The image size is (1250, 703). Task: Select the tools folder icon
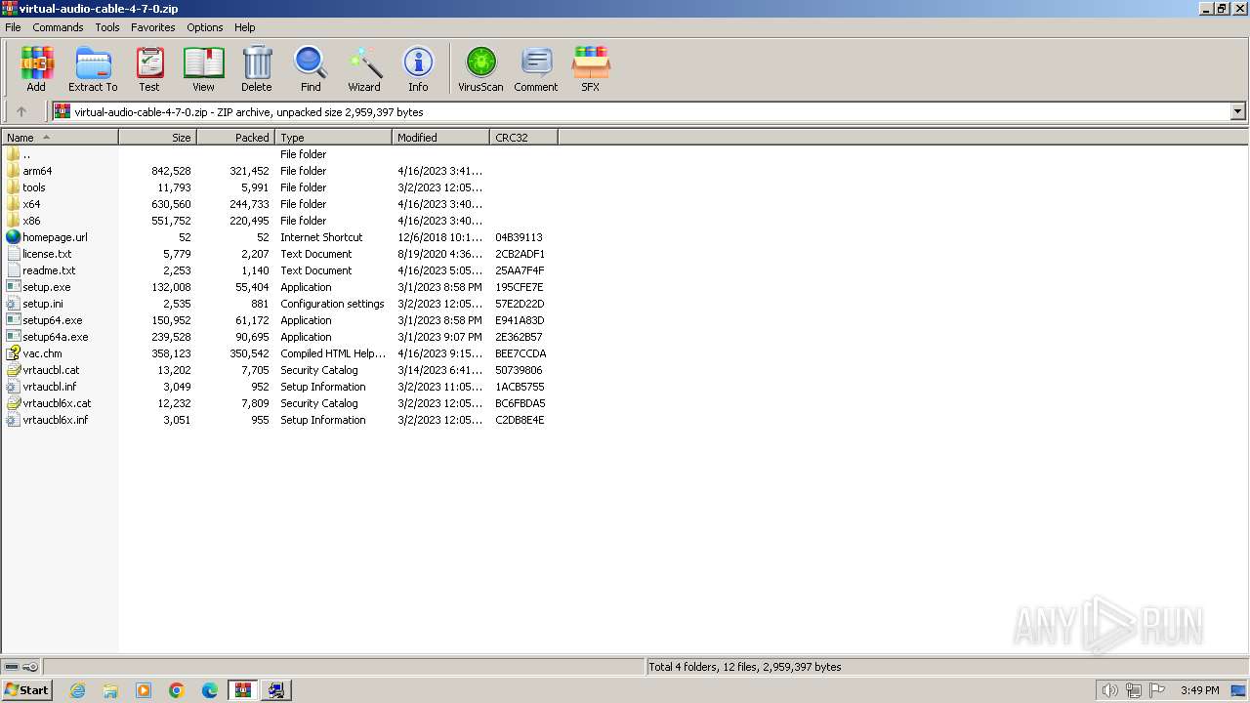(13, 187)
